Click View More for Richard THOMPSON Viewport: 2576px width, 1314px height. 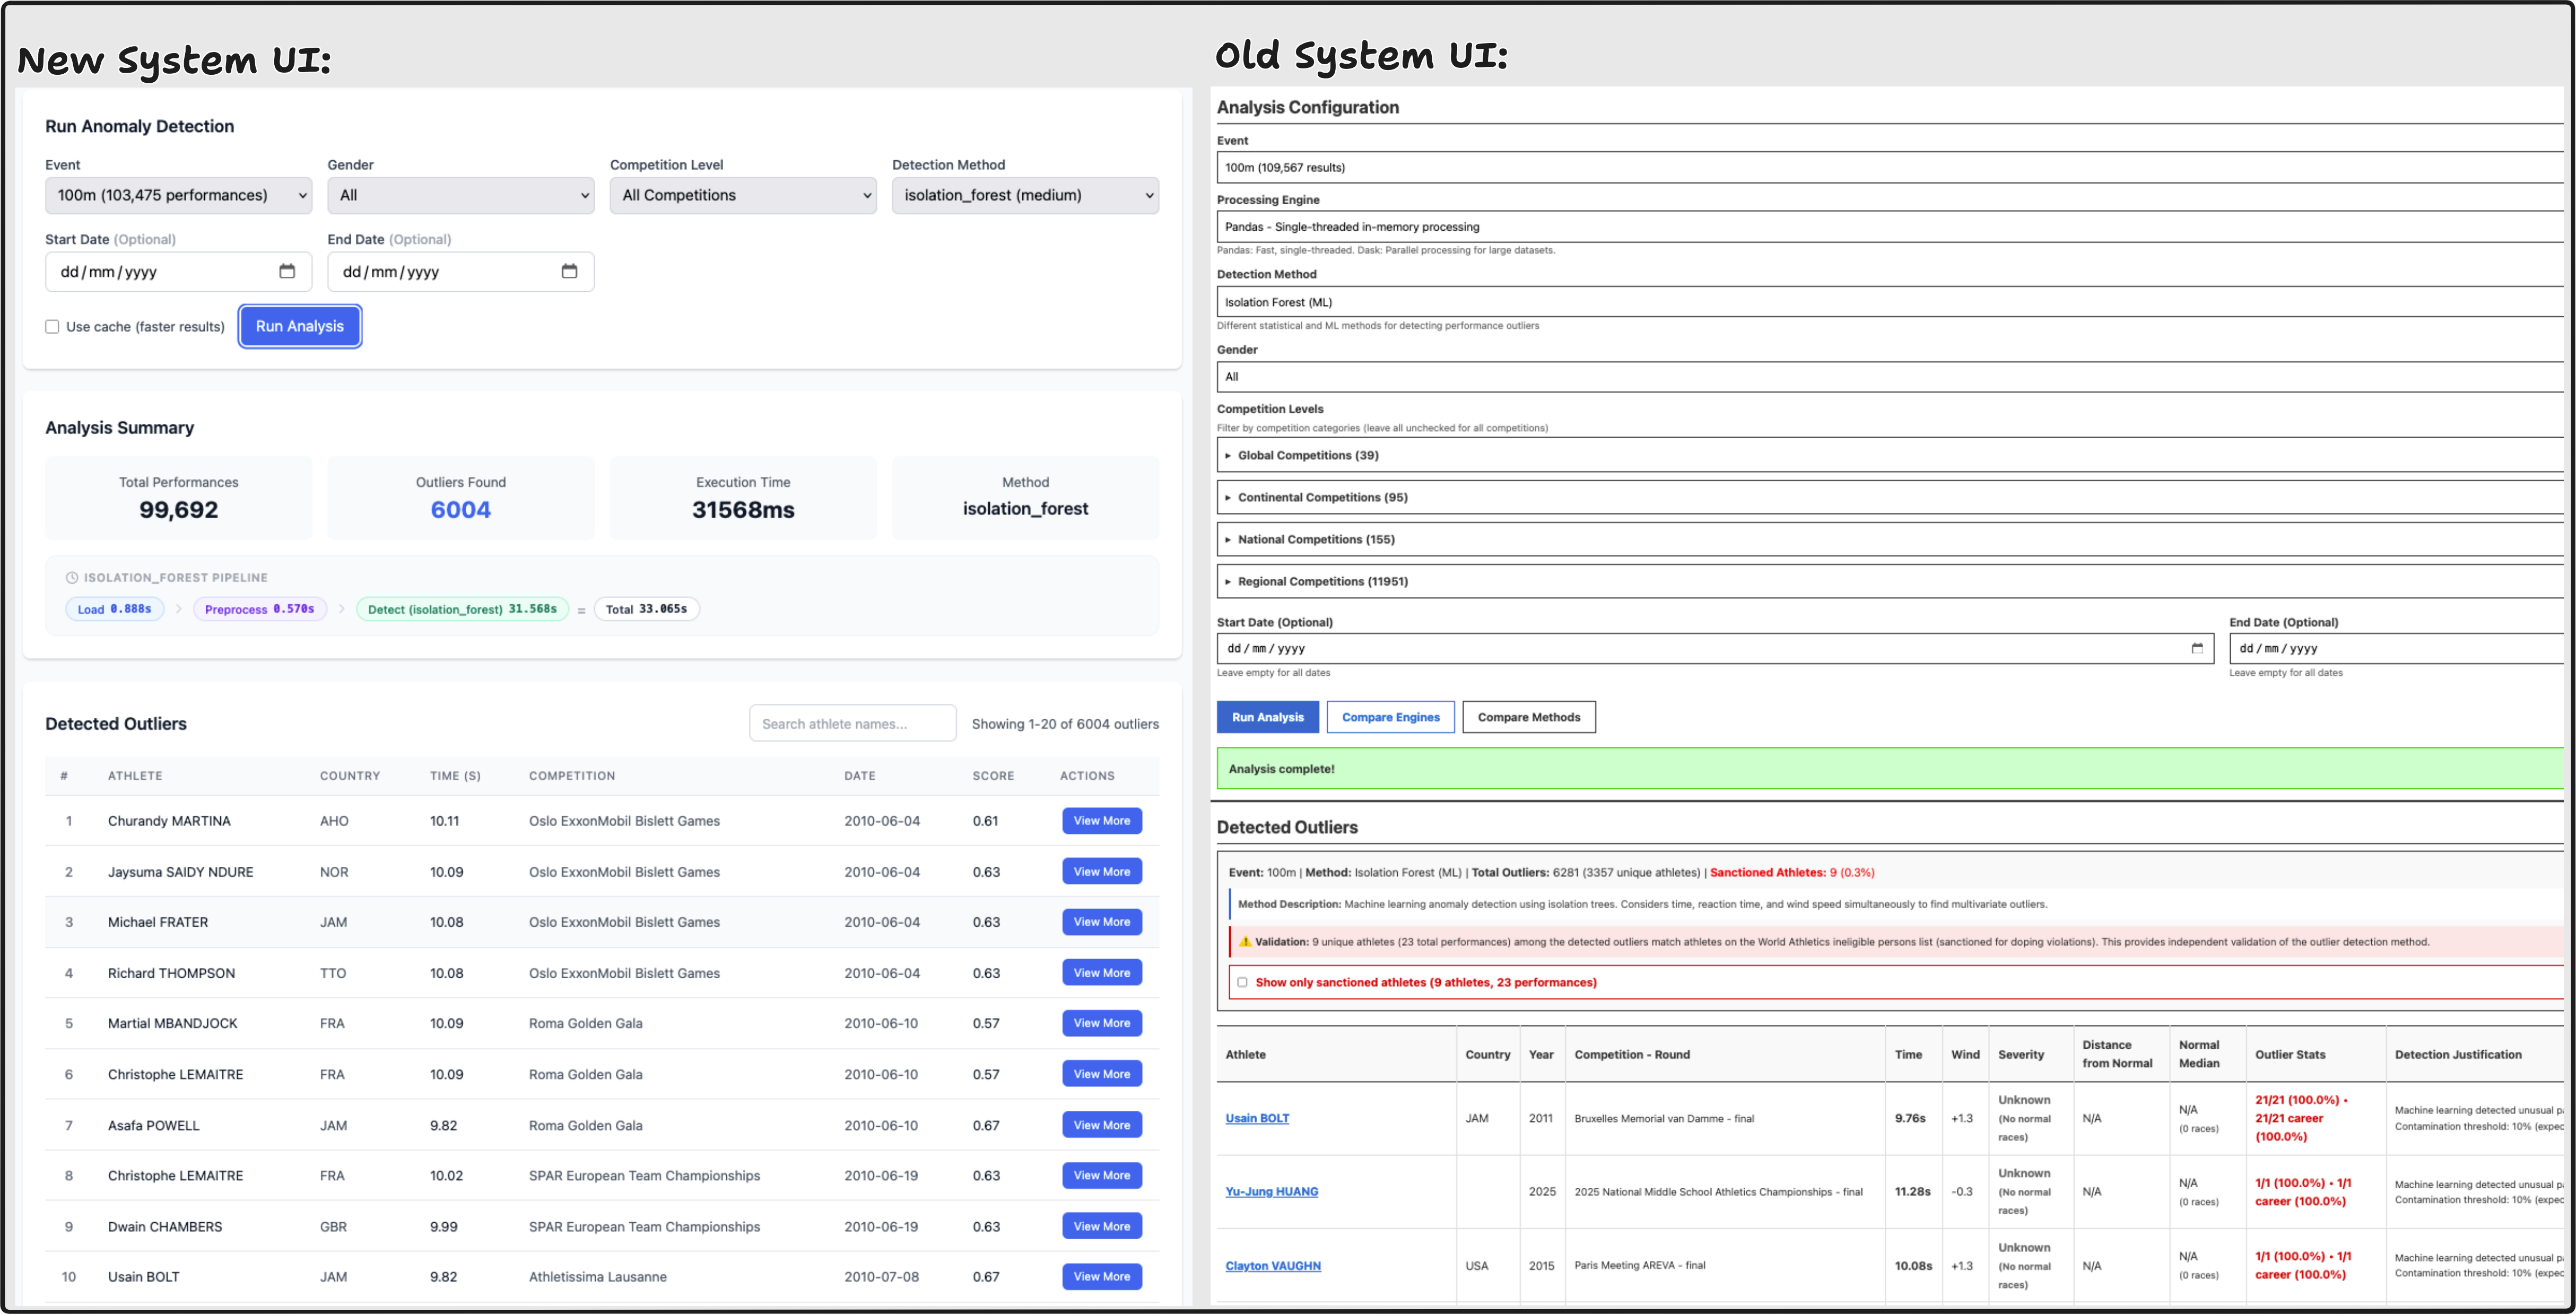(1102, 973)
